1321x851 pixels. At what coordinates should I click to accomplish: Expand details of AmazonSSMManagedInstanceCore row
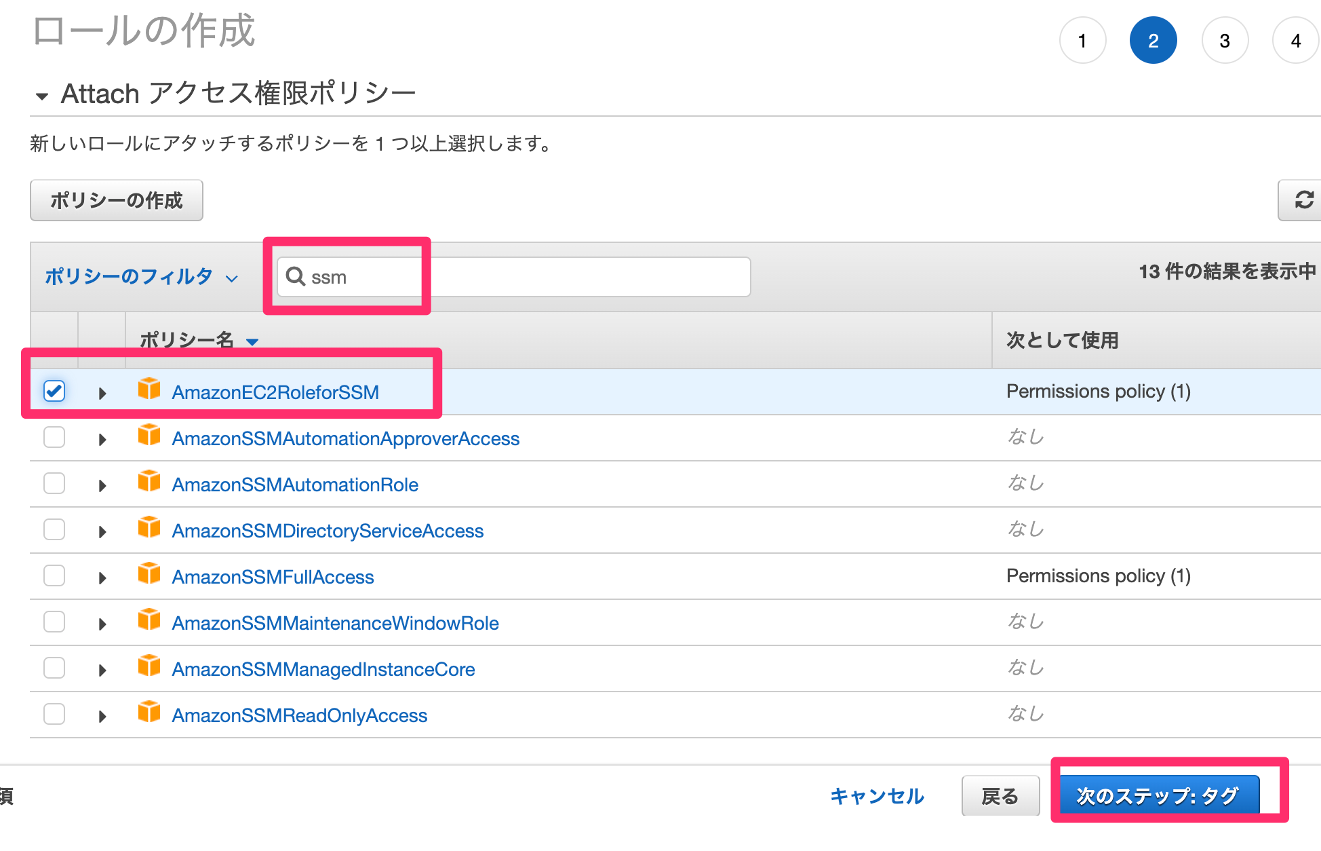coord(102,670)
